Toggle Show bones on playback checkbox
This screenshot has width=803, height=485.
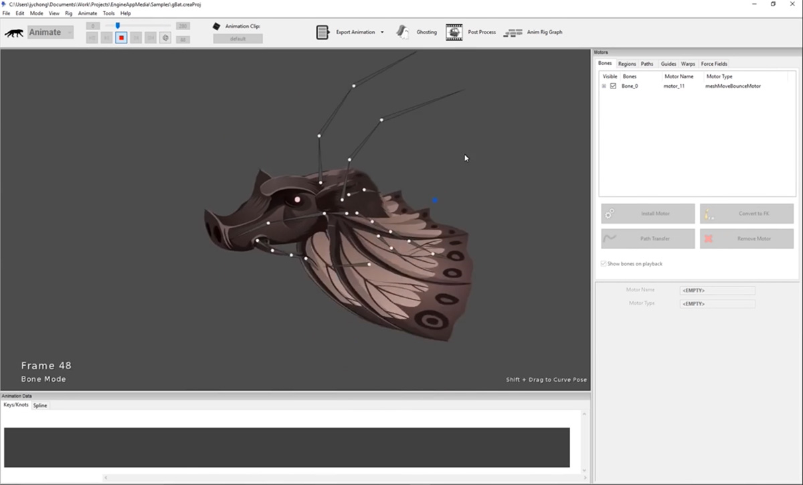pyautogui.click(x=604, y=264)
